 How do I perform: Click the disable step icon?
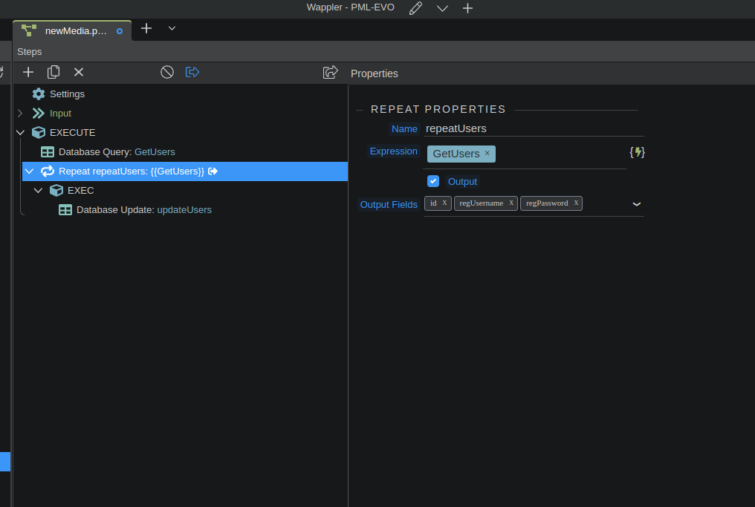[167, 72]
